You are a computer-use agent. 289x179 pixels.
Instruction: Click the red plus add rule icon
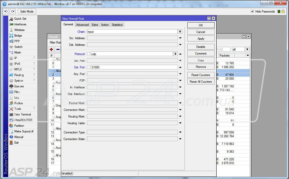click(x=51, y=49)
